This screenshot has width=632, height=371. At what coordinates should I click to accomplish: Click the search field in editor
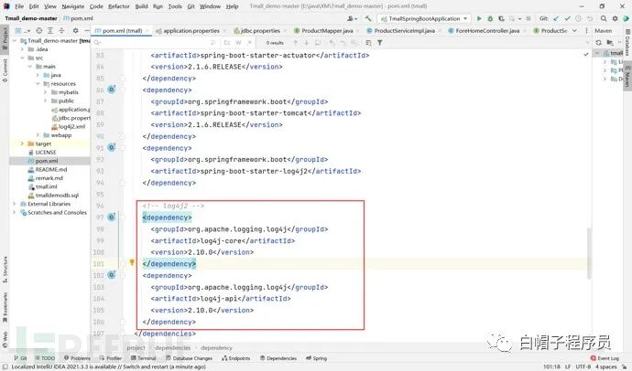(x=151, y=43)
